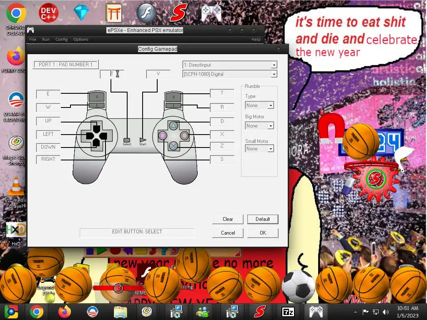The height and width of the screenshot is (320, 427).
Task: Click the Start button key field V
Action: pyautogui.click(x=158, y=74)
